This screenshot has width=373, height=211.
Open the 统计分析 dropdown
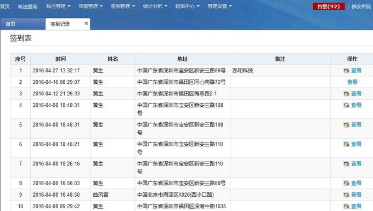click(x=155, y=6)
